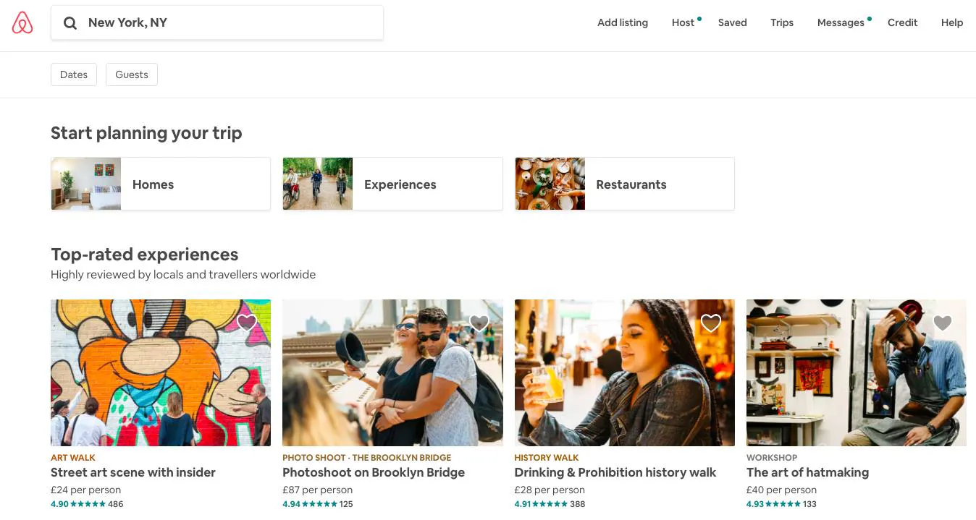Expand the Guests filter

pos(132,74)
